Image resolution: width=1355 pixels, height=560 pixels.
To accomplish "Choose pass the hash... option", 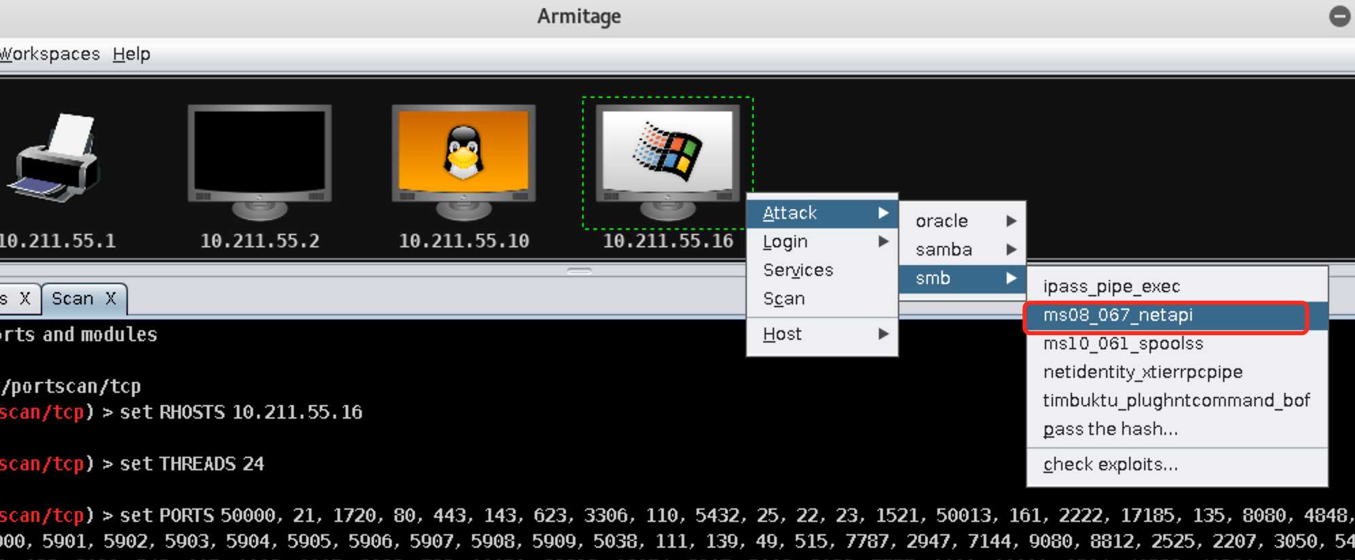I will click(1177, 429).
